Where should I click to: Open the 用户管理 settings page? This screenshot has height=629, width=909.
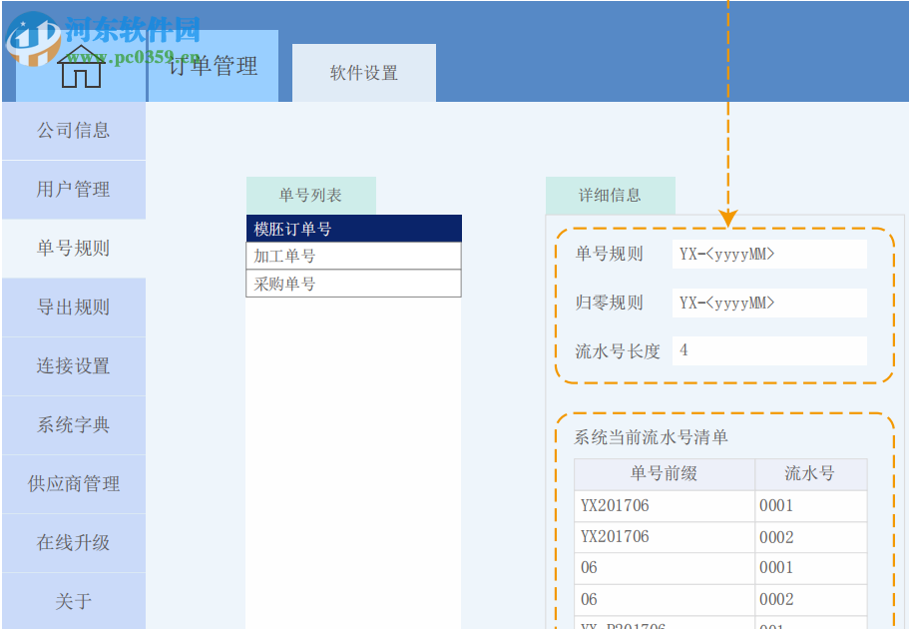(72, 190)
